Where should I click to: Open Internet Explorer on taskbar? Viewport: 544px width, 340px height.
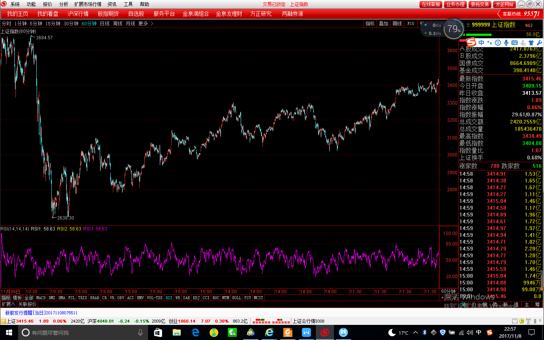(269, 332)
